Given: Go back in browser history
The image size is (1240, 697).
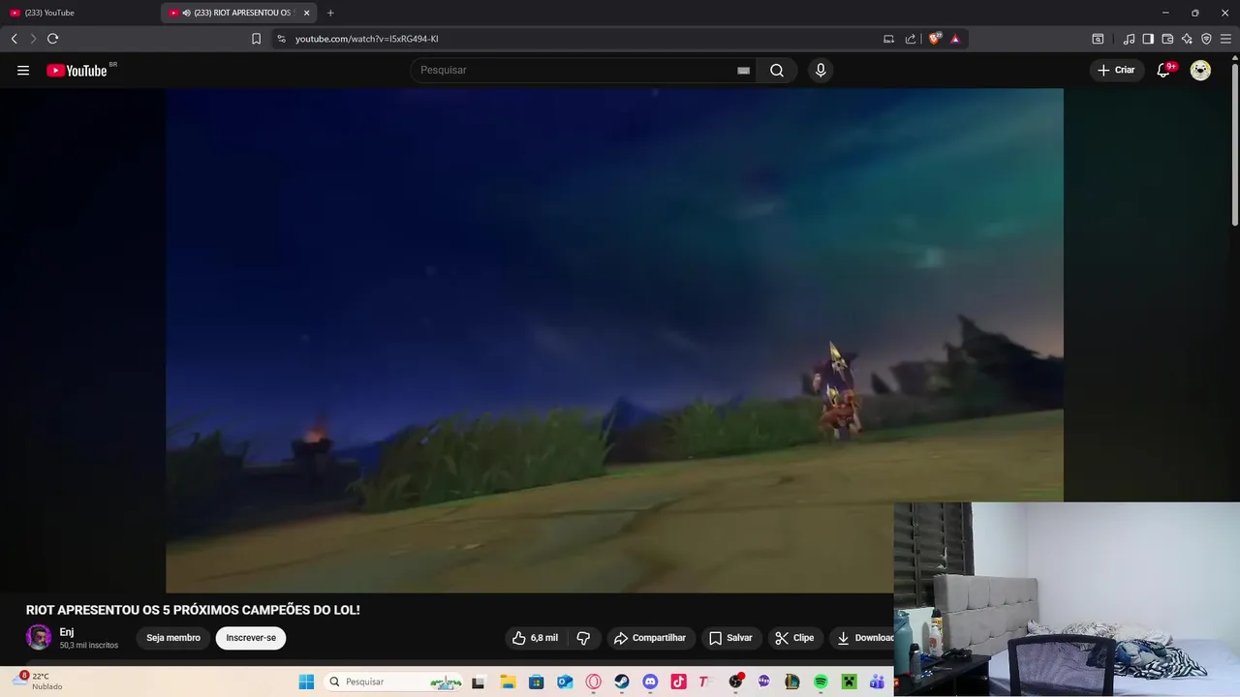Looking at the screenshot, I should pyautogui.click(x=14, y=39).
